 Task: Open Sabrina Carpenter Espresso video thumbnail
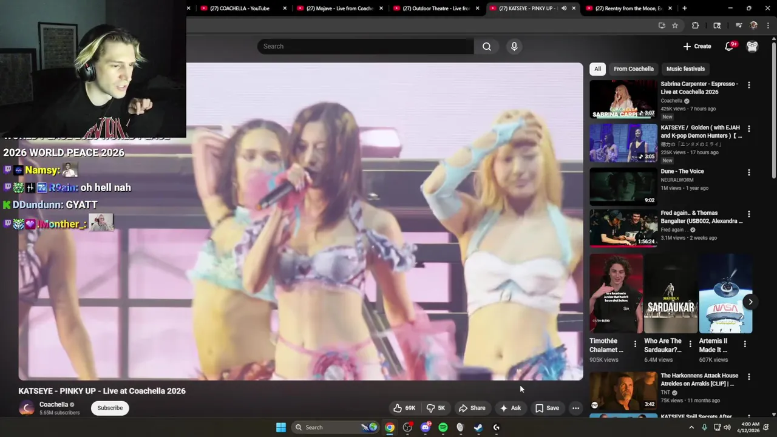tap(623, 100)
